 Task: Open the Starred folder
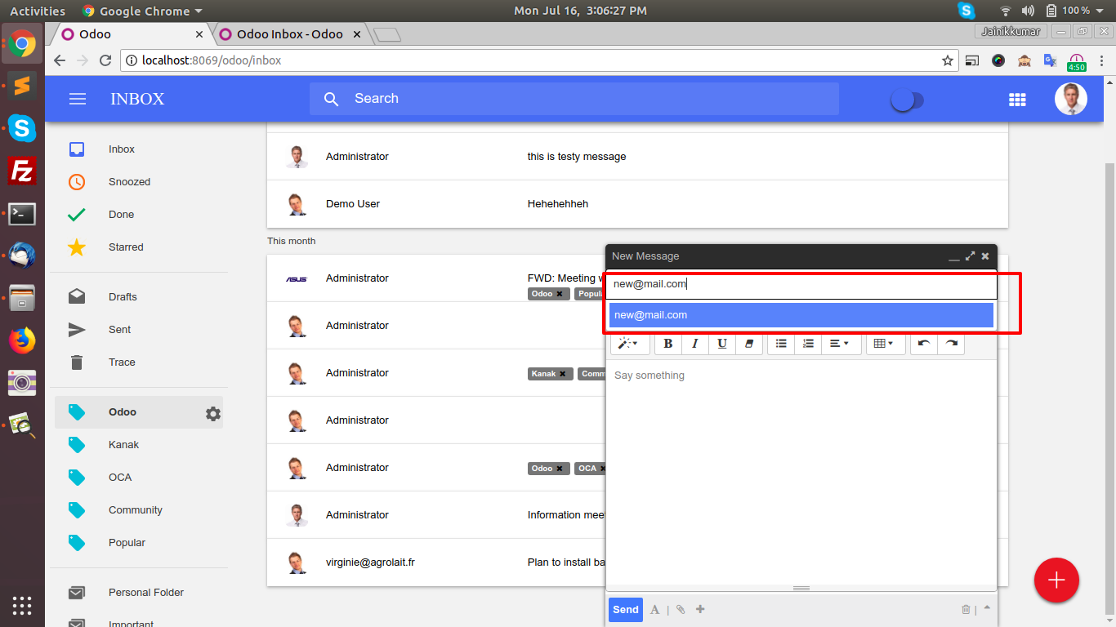tap(126, 247)
